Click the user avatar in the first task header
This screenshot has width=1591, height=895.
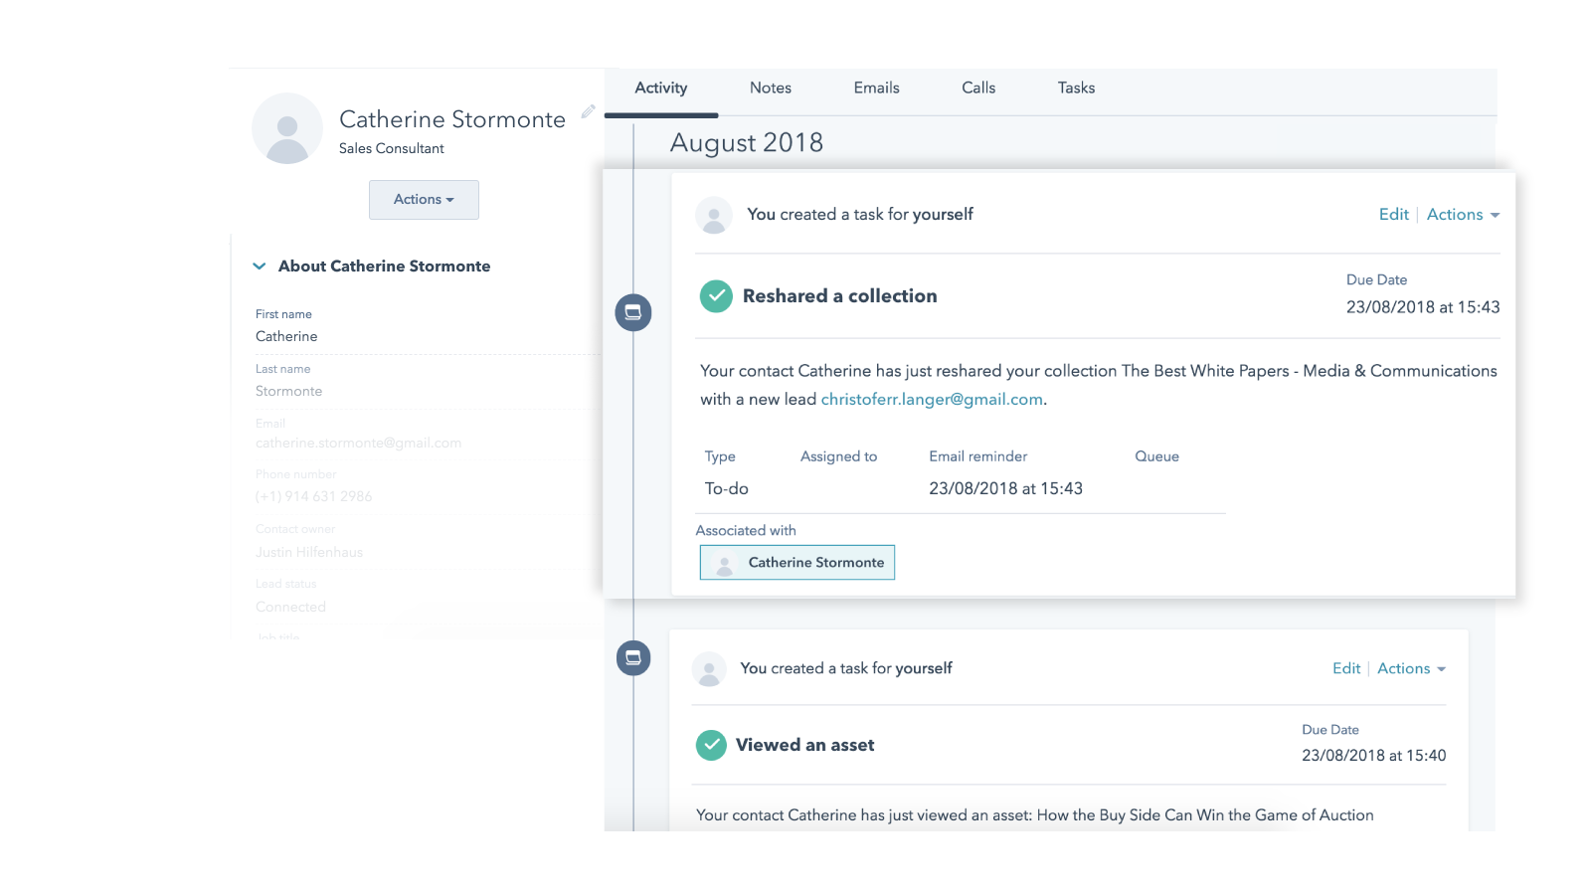[x=714, y=215]
